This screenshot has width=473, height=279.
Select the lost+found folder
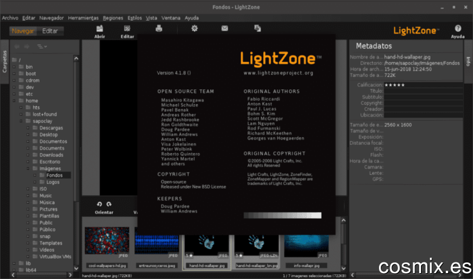45,114
